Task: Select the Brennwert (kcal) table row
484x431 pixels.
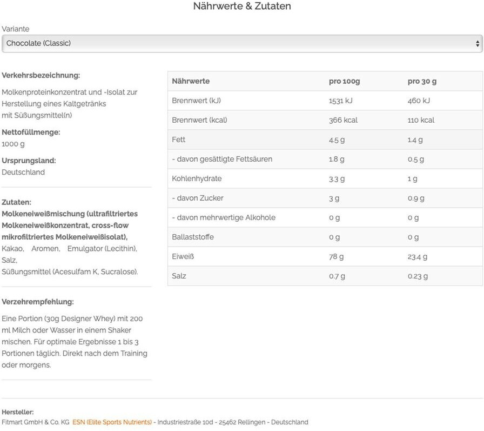Action: coord(325,120)
